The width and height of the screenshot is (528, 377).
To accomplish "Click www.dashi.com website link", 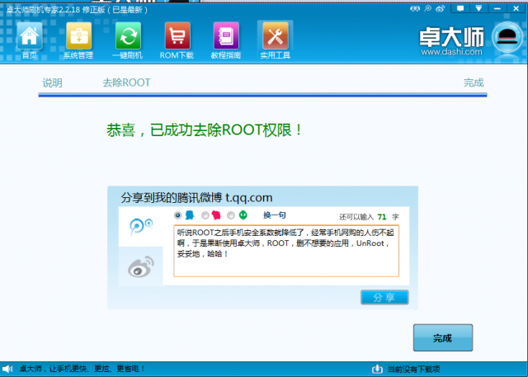I will point(451,52).
